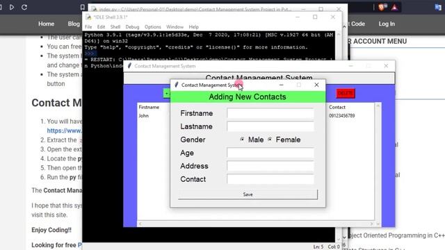Click the Lastname input field

270,126
